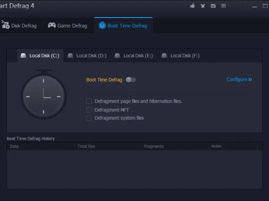Check the Defragment system files option

click(x=89, y=118)
